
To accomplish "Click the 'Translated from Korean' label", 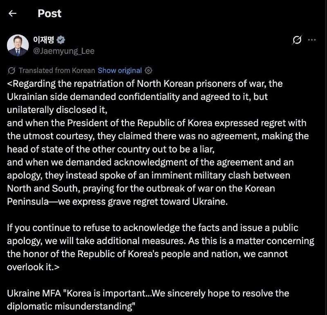I will 57,70.
